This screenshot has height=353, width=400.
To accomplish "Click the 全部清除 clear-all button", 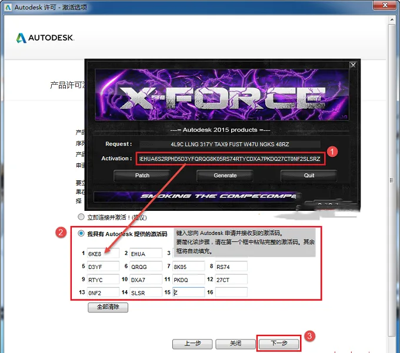I will pos(108,307).
